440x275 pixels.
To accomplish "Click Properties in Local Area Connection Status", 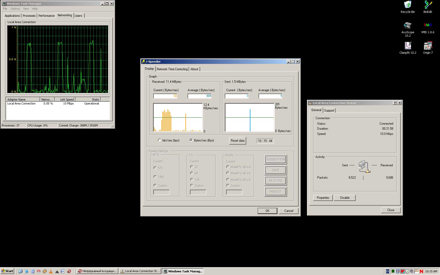I will (323, 198).
